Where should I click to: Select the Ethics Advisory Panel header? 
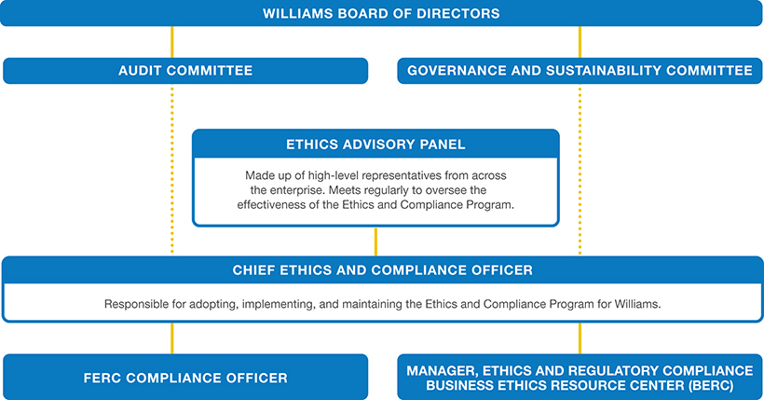[x=375, y=145]
